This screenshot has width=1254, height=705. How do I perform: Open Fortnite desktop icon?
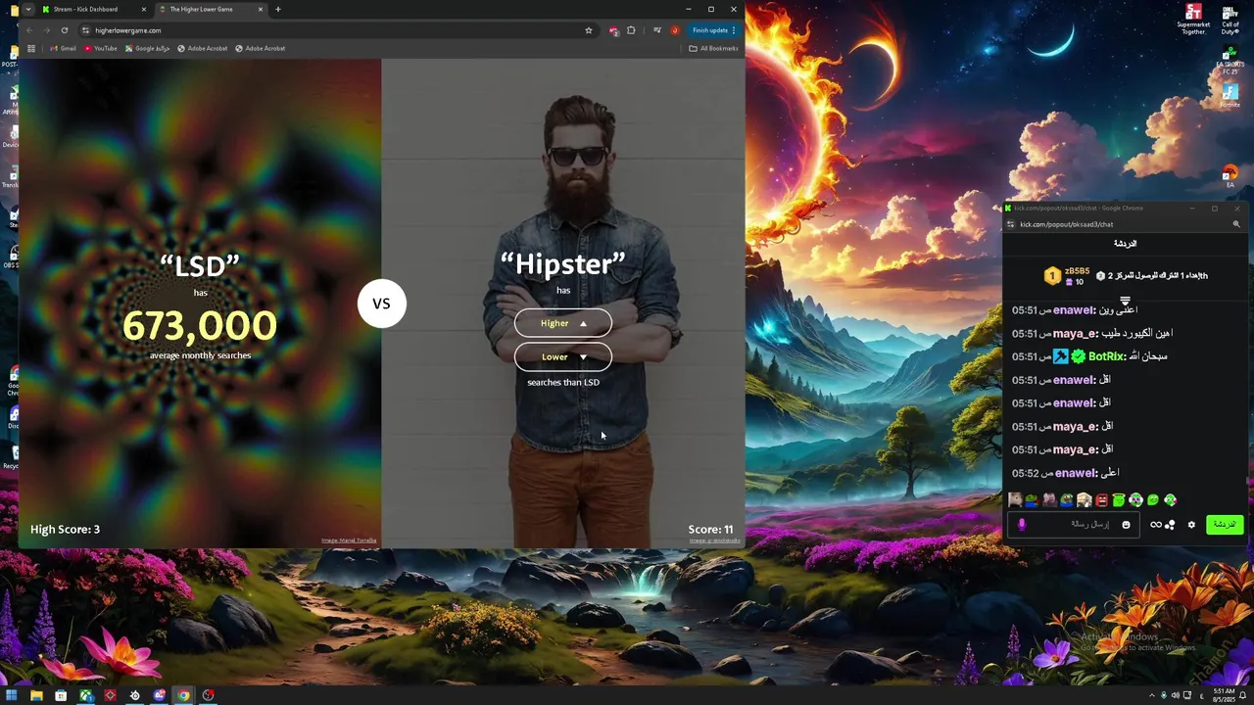[x=1230, y=95]
